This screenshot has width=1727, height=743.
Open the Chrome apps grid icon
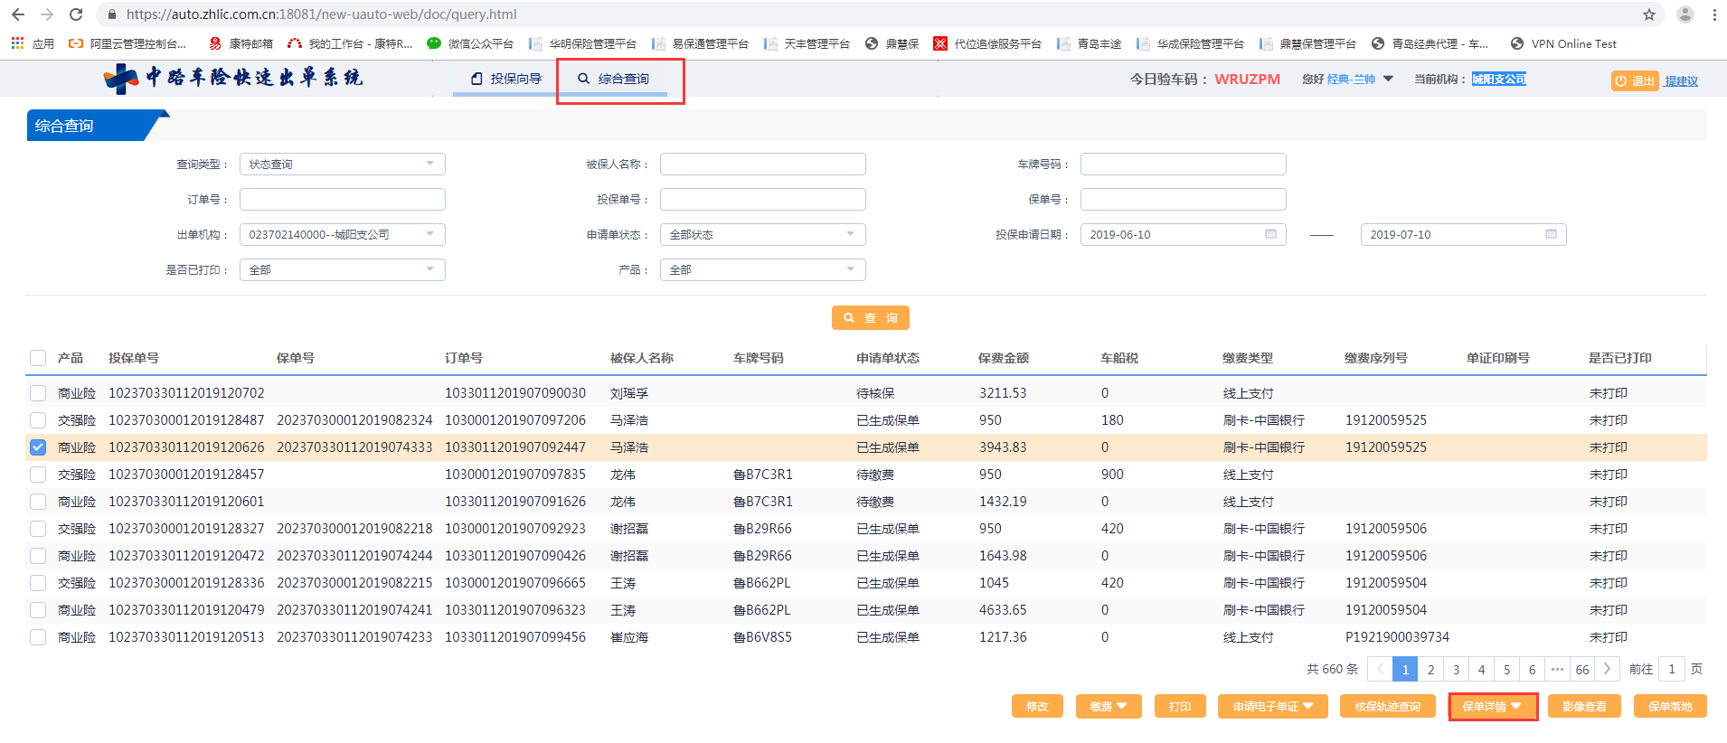tap(17, 43)
